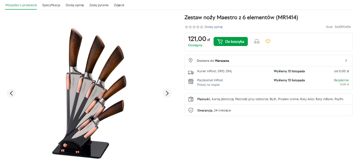
Task: Switch to Dodaj opinię tab
Action: tap(75, 5)
